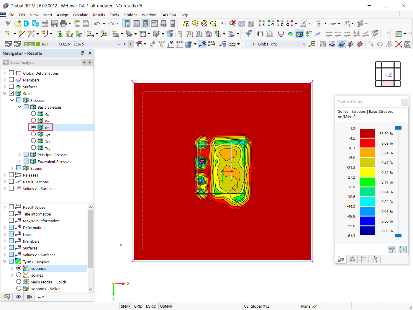
Task: Click the camera settings icon at toolbar end
Action: click(408, 44)
